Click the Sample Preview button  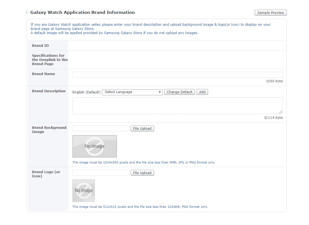[271, 13]
